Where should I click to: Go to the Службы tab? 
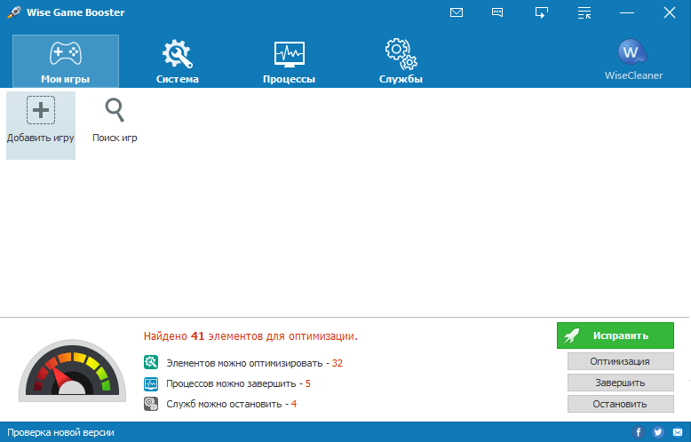[402, 60]
